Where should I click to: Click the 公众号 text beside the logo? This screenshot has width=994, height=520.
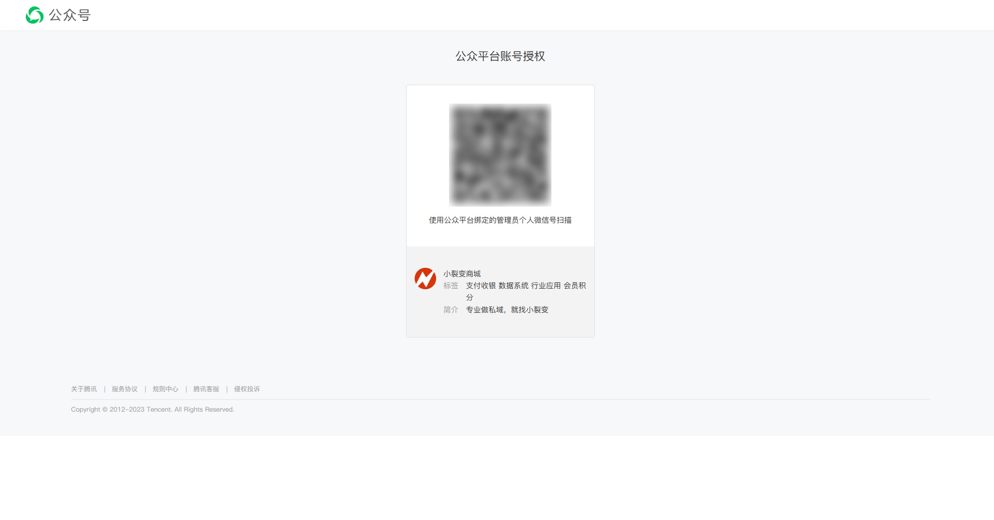point(70,15)
